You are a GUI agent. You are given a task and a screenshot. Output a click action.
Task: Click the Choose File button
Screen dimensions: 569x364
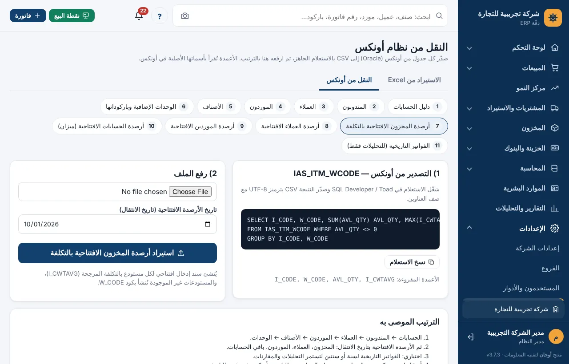[190, 192]
